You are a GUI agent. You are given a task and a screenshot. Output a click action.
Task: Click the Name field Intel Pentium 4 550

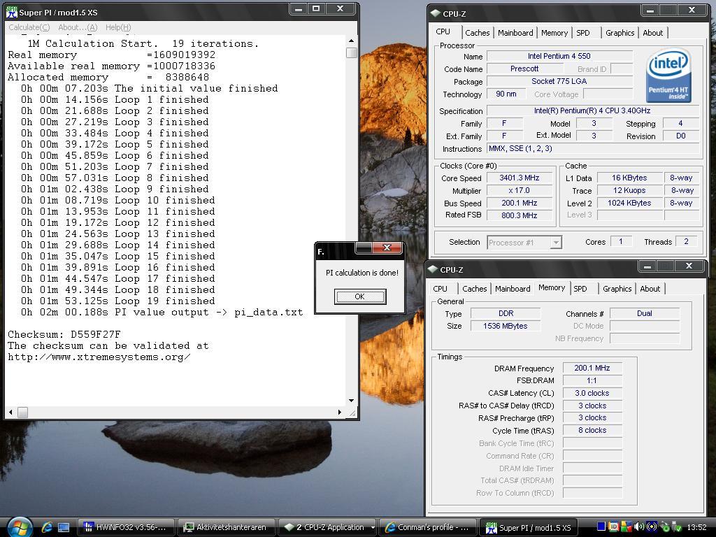[x=559, y=56]
